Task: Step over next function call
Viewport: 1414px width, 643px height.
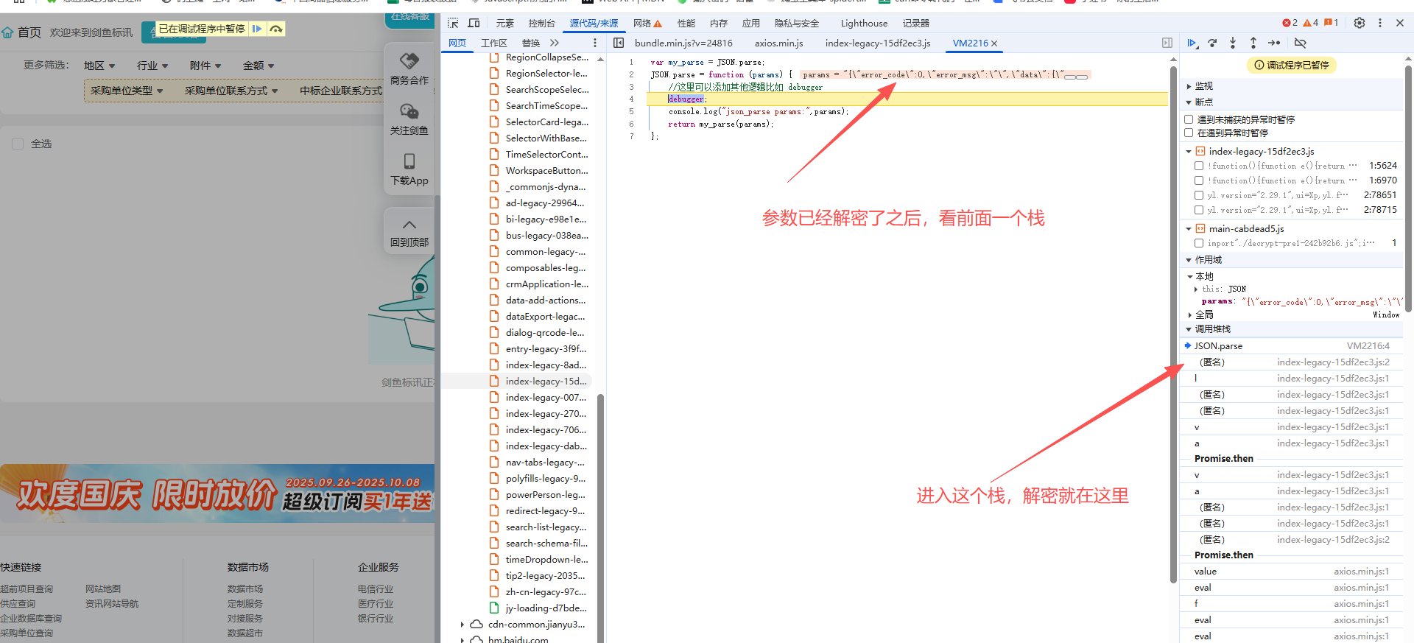Action: [x=1212, y=43]
